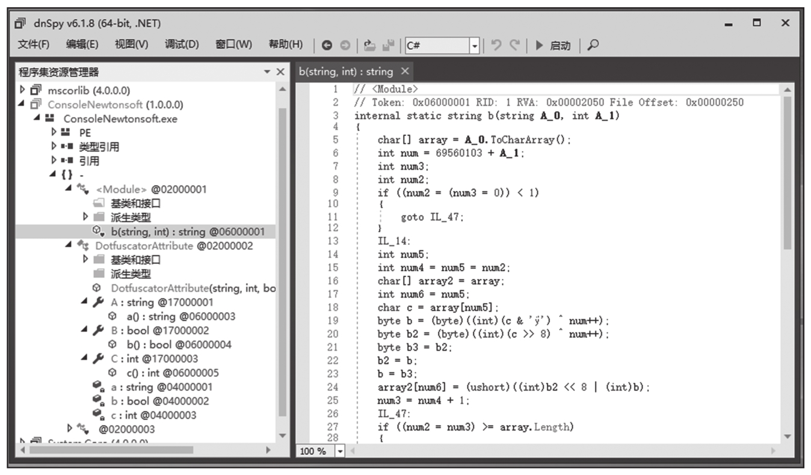The height and width of the screenshot is (475, 811).
Task: Open the 程序集资源管理器 panel options dropdown arrow
Action: tap(267, 72)
